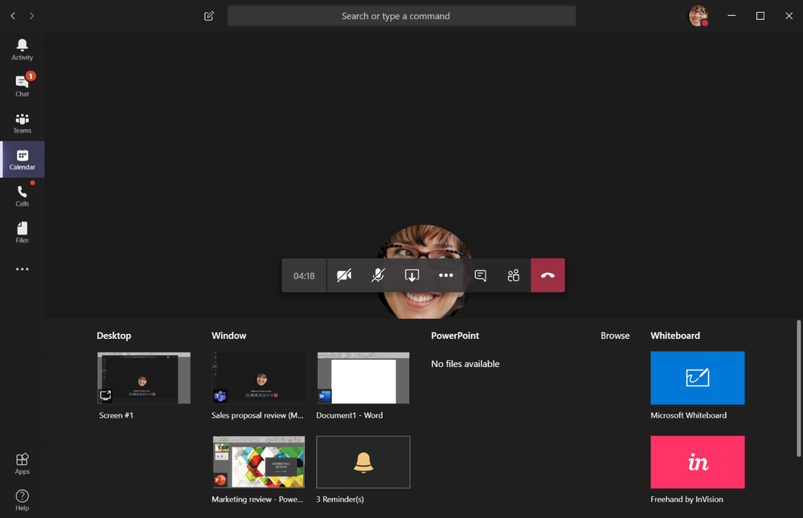Viewport: 803px width, 518px height.
Task: Open more actions ellipsis in call bar
Action: click(446, 275)
